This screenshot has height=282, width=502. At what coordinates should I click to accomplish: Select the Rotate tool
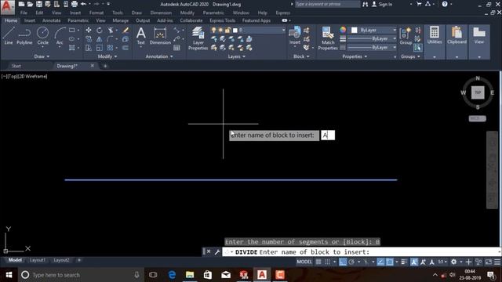[x=100, y=30]
